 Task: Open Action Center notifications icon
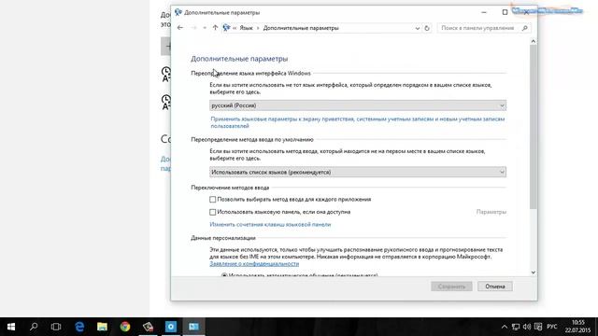(x=538, y=327)
